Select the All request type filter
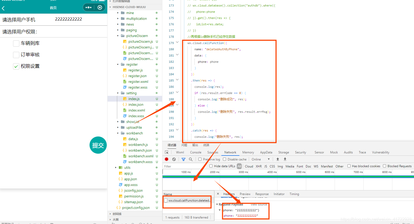The image size is (414, 224). click(x=239, y=166)
